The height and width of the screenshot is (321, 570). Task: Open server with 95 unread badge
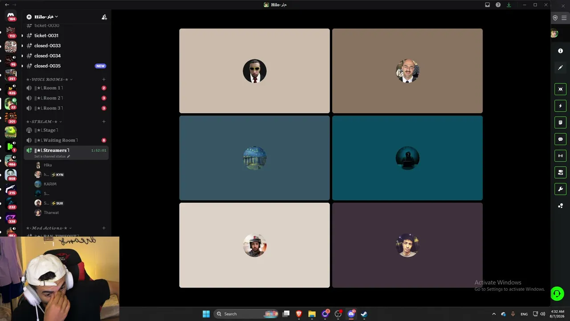[x=11, y=61]
